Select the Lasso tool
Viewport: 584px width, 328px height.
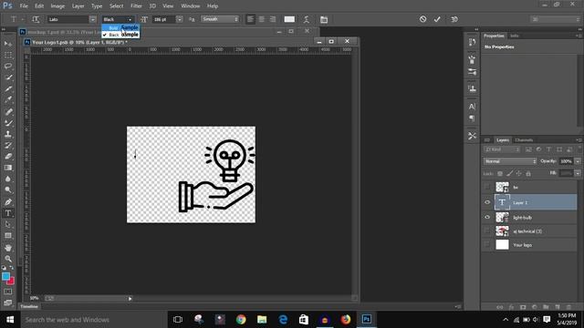[8, 67]
